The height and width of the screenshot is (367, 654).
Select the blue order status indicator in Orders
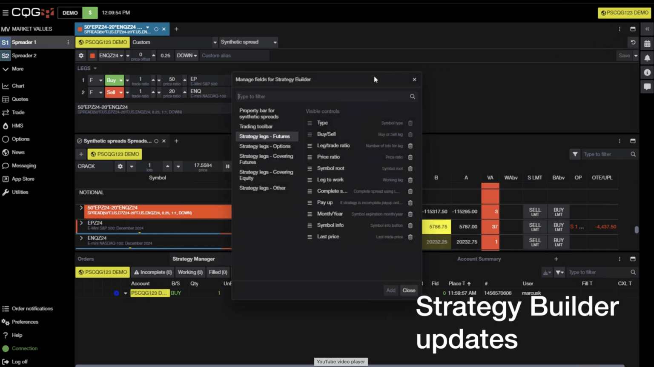tap(116, 293)
